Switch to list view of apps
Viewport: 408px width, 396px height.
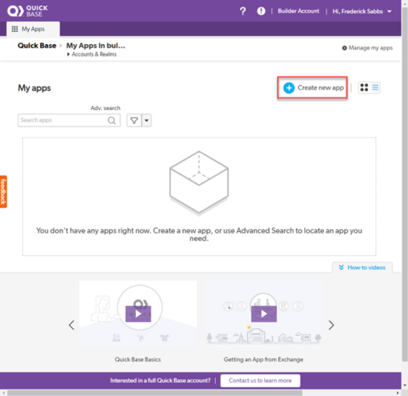(376, 88)
